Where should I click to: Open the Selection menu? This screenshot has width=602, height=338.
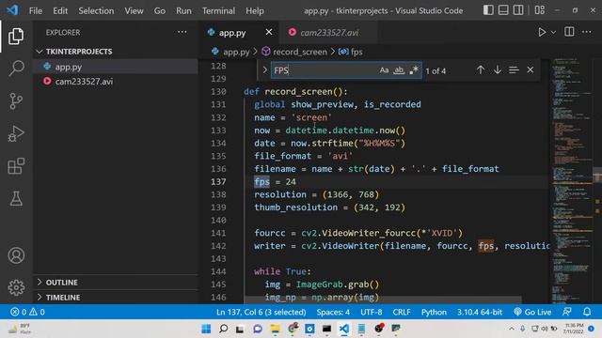[x=96, y=10]
